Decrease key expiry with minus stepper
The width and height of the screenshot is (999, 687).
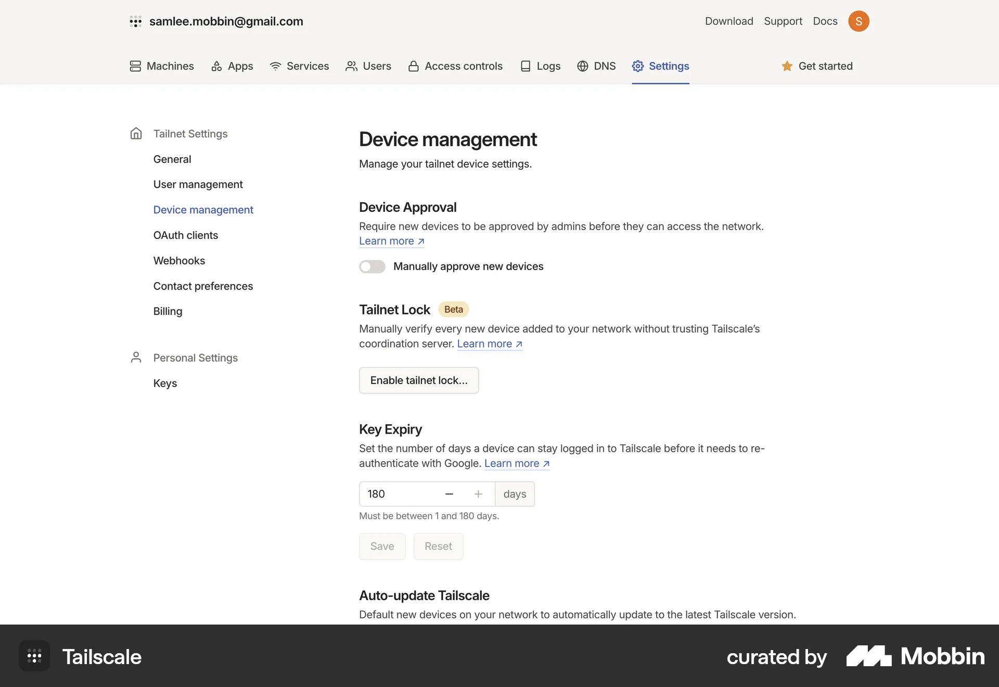(449, 494)
